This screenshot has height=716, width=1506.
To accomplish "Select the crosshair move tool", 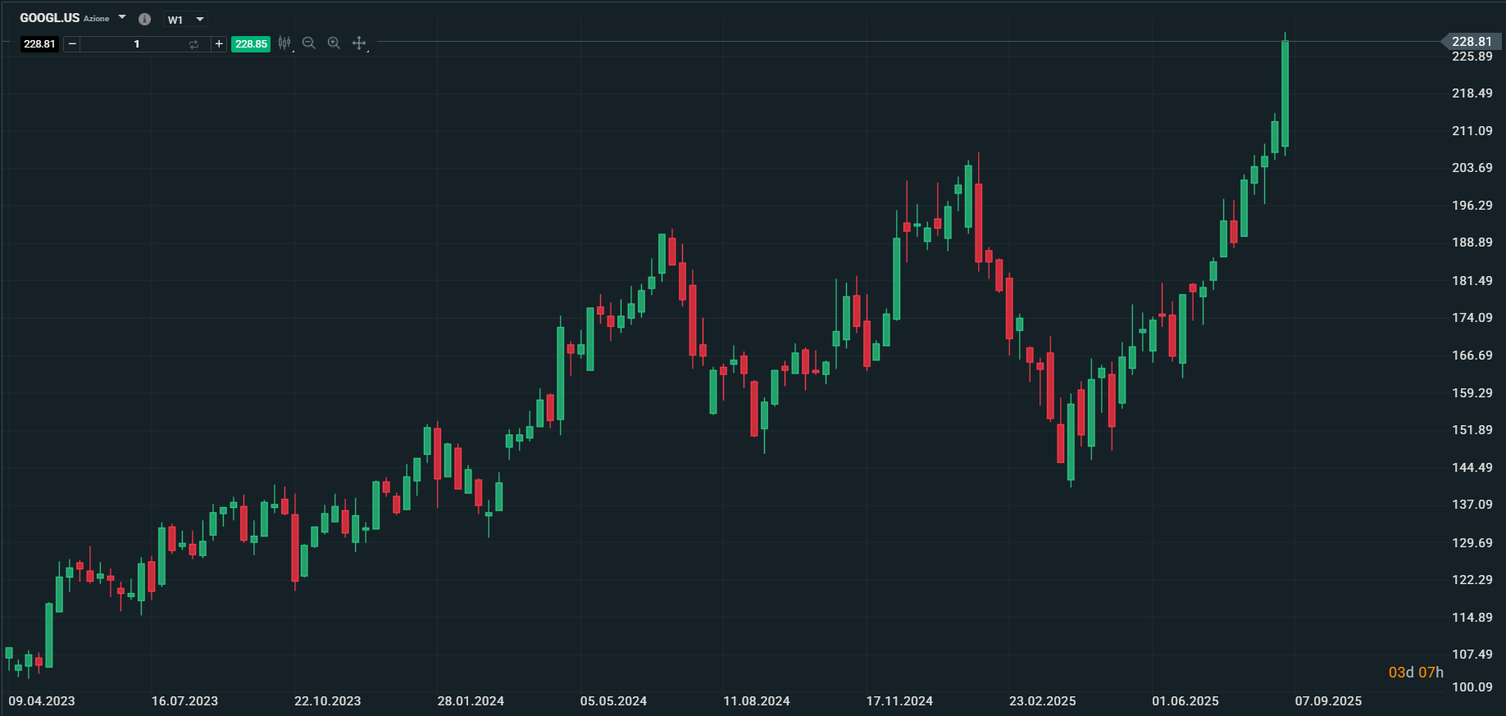I will pyautogui.click(x=359, y=43).
